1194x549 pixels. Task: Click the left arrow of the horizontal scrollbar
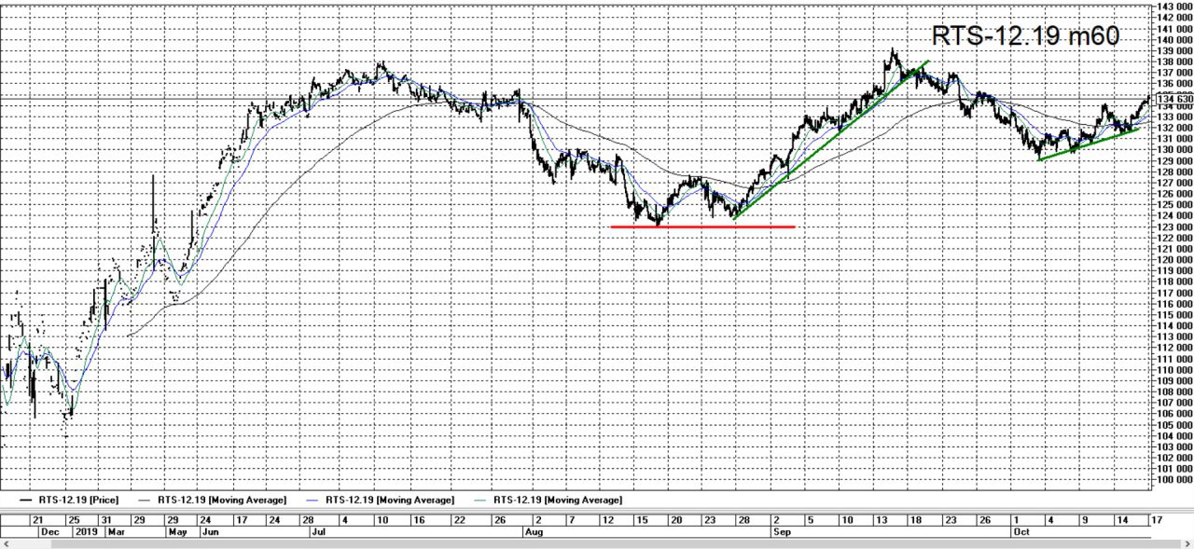6,543
